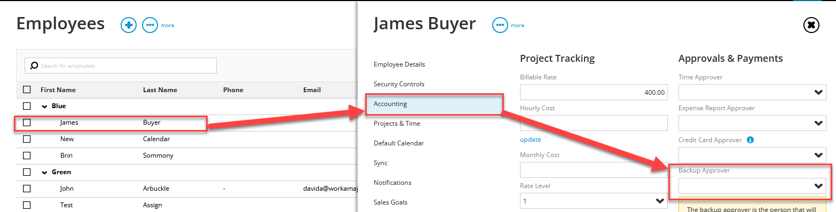Close the James Buyer panel
836x212 pixels.
pos(811,25)
